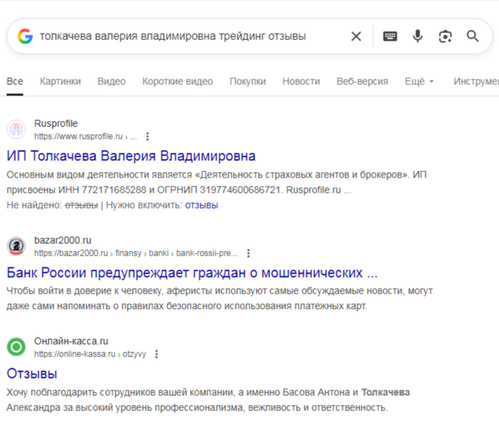Submit search with magnifying glass icon
499x427 pixels.
(x=473, y=36)
